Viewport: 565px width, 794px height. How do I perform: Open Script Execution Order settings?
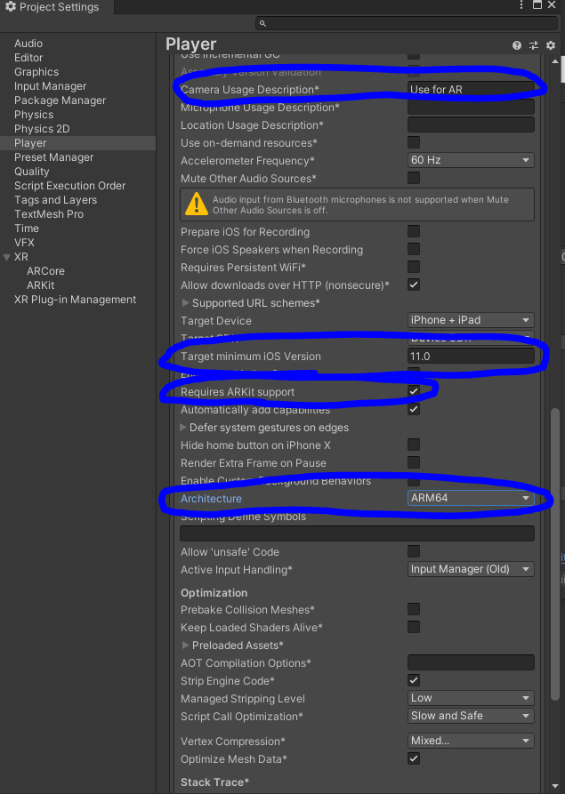[70, 185]
